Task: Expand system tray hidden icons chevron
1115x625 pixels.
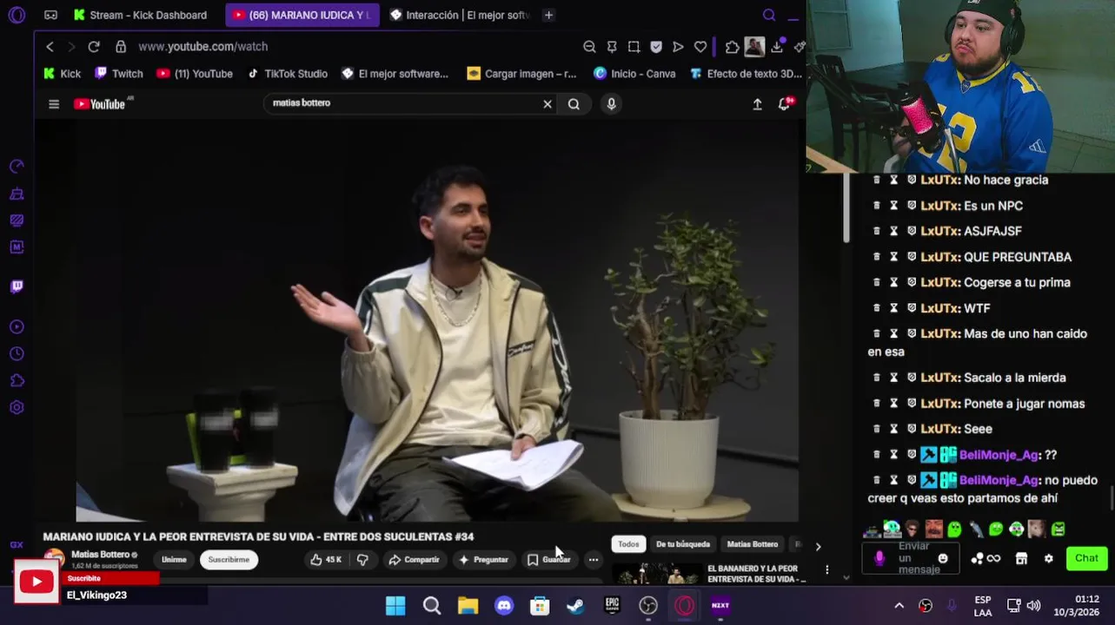Action: coord(899,605)
